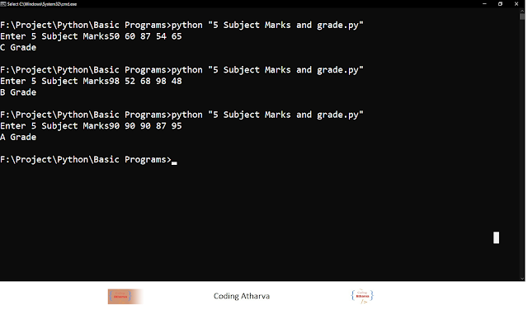Click the window title text 'Select C:\Windows\System32\cmd.exe'
Viewport: 528px width, 310px height.
click(x=42, y=4)
